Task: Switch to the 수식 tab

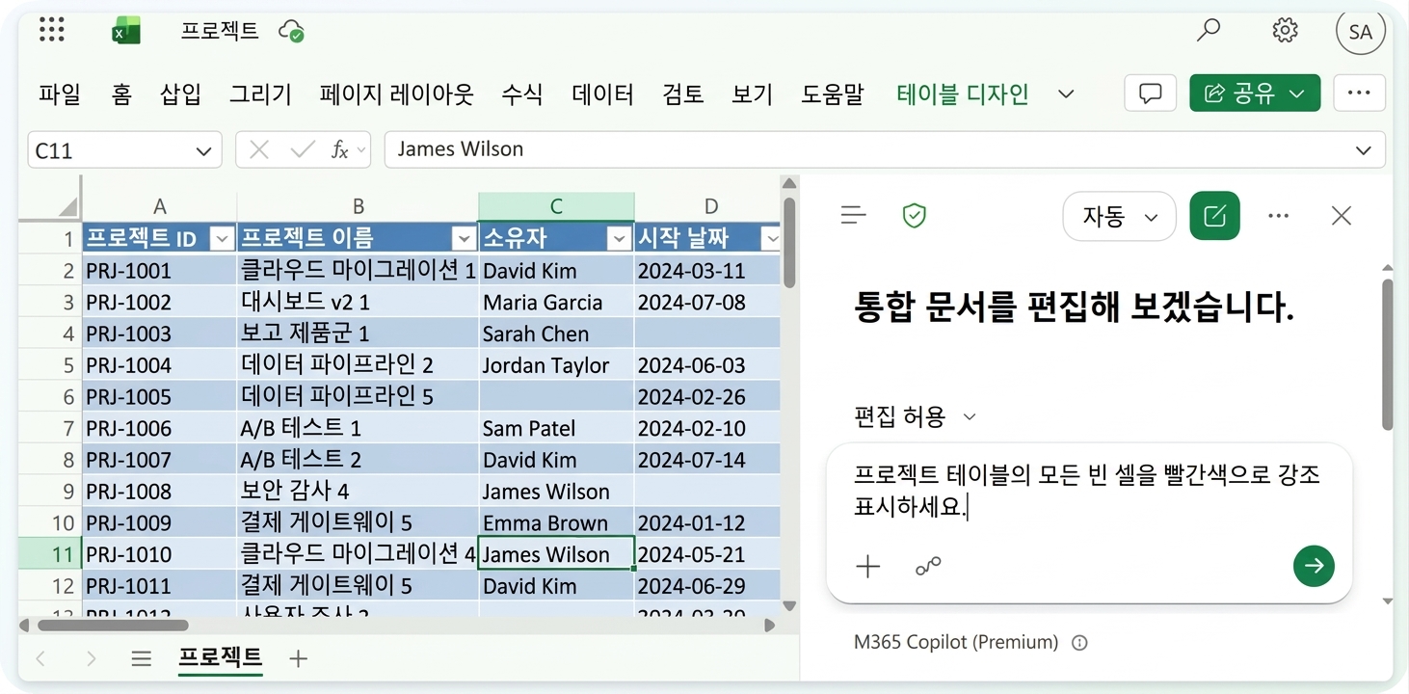Action: pyautogui.click(x=522, y=93)
